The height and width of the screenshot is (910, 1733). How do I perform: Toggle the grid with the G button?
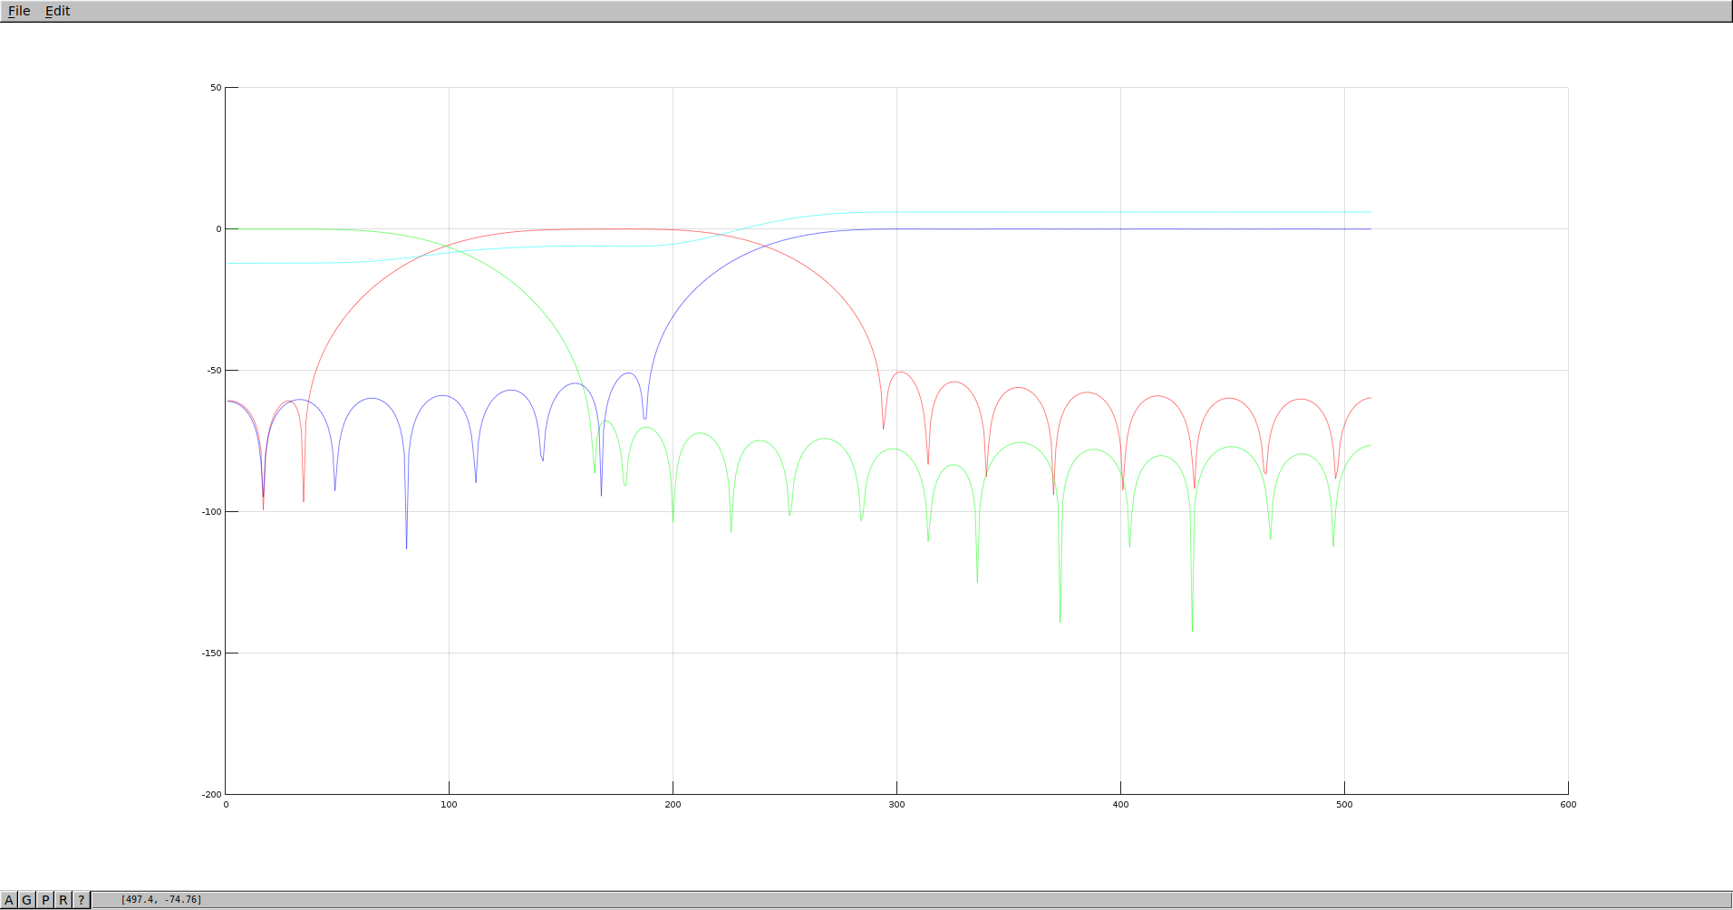click(27, 900)
